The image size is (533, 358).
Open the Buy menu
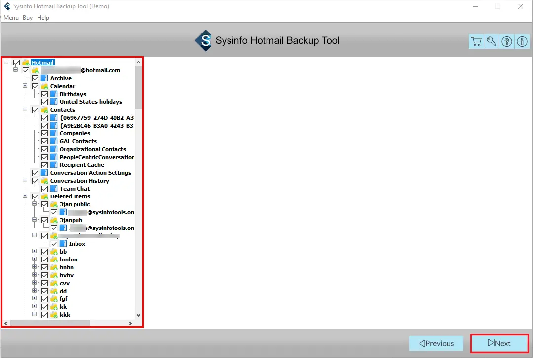pos(28,18)
